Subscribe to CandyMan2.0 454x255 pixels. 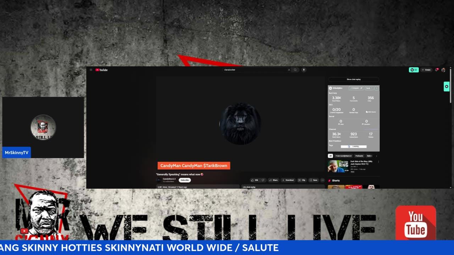point(185,180)
